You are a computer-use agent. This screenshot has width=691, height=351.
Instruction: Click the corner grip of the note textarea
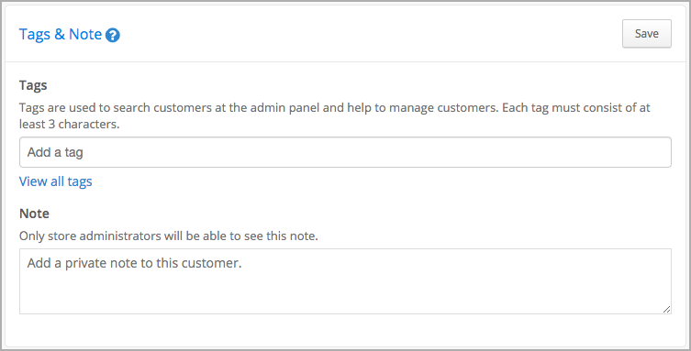pos(667,309)
